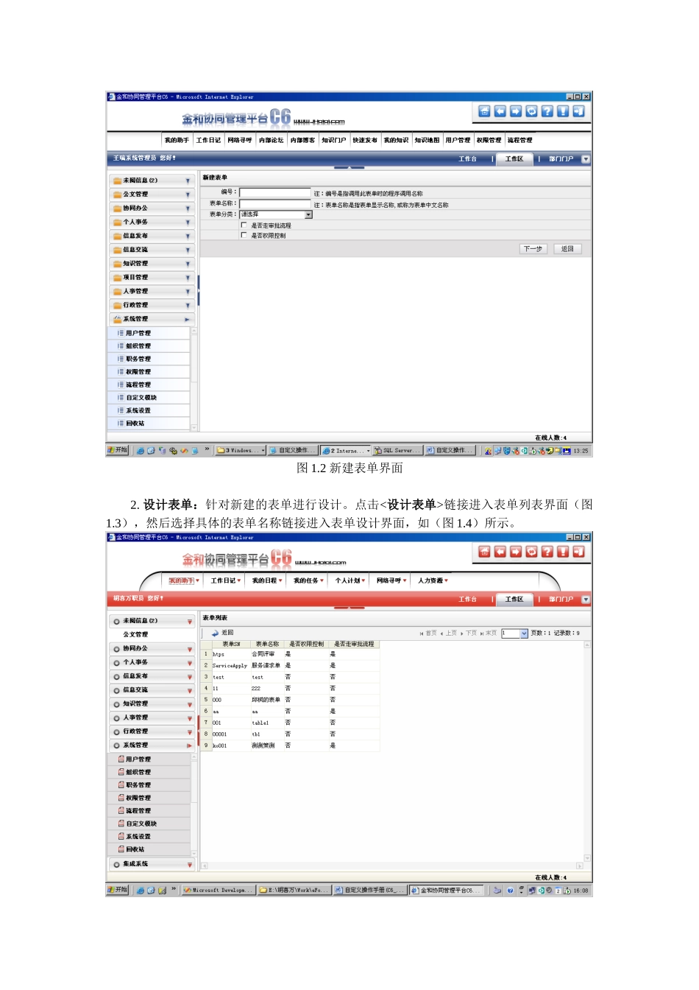Select the table row with 表单SN htps
699x990 pixels.
click(291, 654)
